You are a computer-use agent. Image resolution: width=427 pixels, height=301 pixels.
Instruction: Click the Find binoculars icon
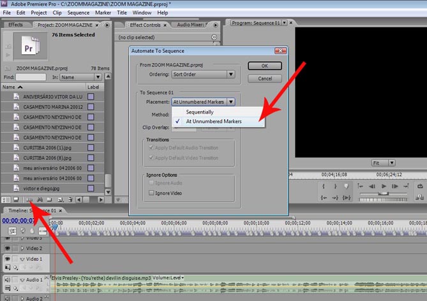[x=38, y=200]
